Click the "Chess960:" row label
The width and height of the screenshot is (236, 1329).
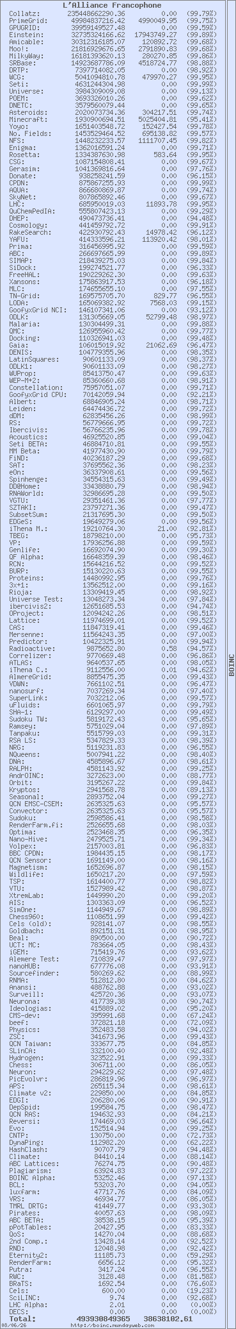click(27, 916)
